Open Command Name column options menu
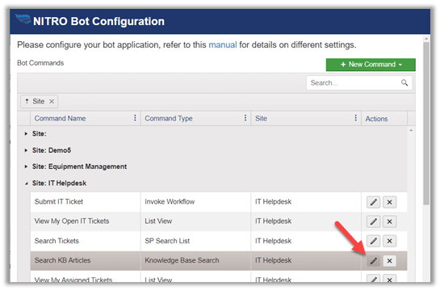The height and width of the screenshot is (291, 440). (135, 118)
